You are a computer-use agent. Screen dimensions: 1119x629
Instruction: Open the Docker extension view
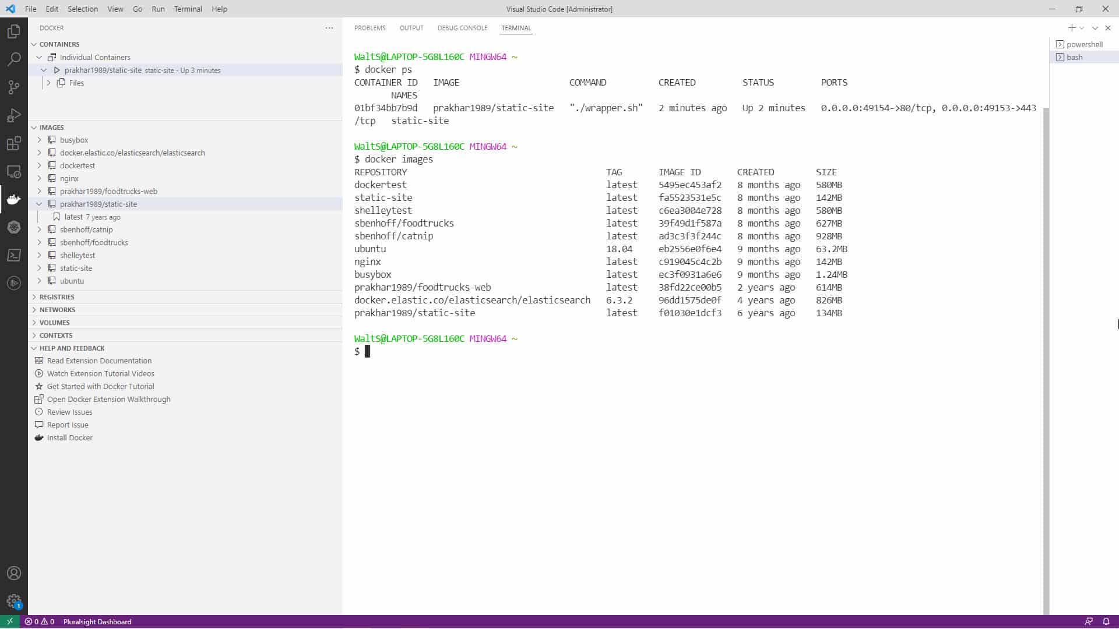tap(13, 199)
